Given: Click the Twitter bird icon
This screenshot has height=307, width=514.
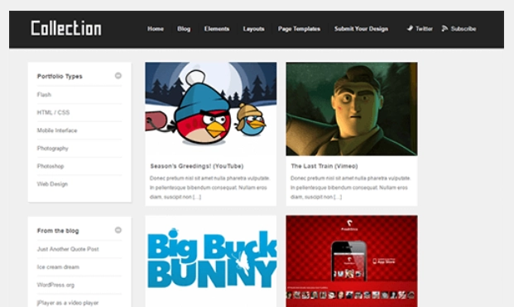Looking at the screenshot, I should [x=410, y=28].
